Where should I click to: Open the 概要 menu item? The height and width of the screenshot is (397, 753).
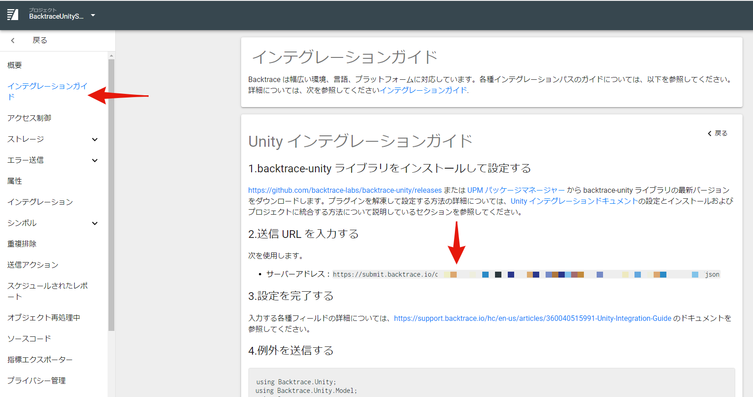[x=15, y=65]
